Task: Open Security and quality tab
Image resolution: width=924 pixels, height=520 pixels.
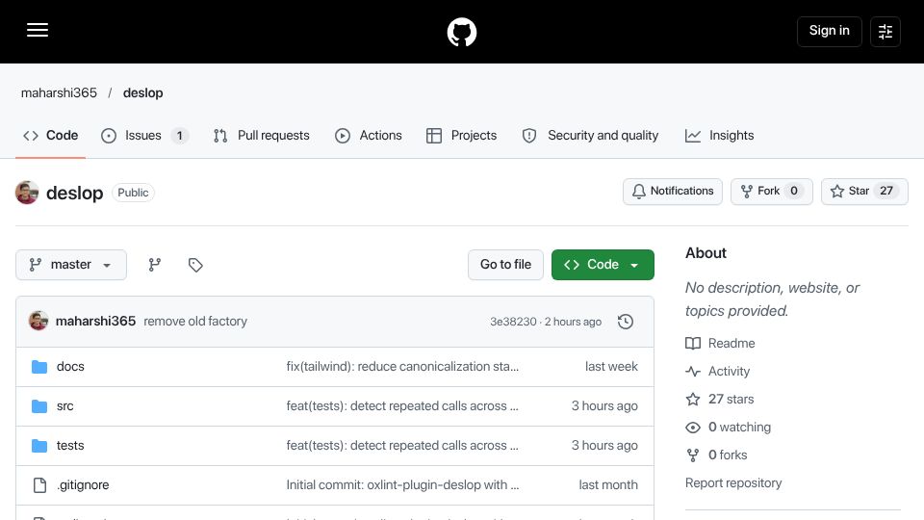Action: pos(590,136)
